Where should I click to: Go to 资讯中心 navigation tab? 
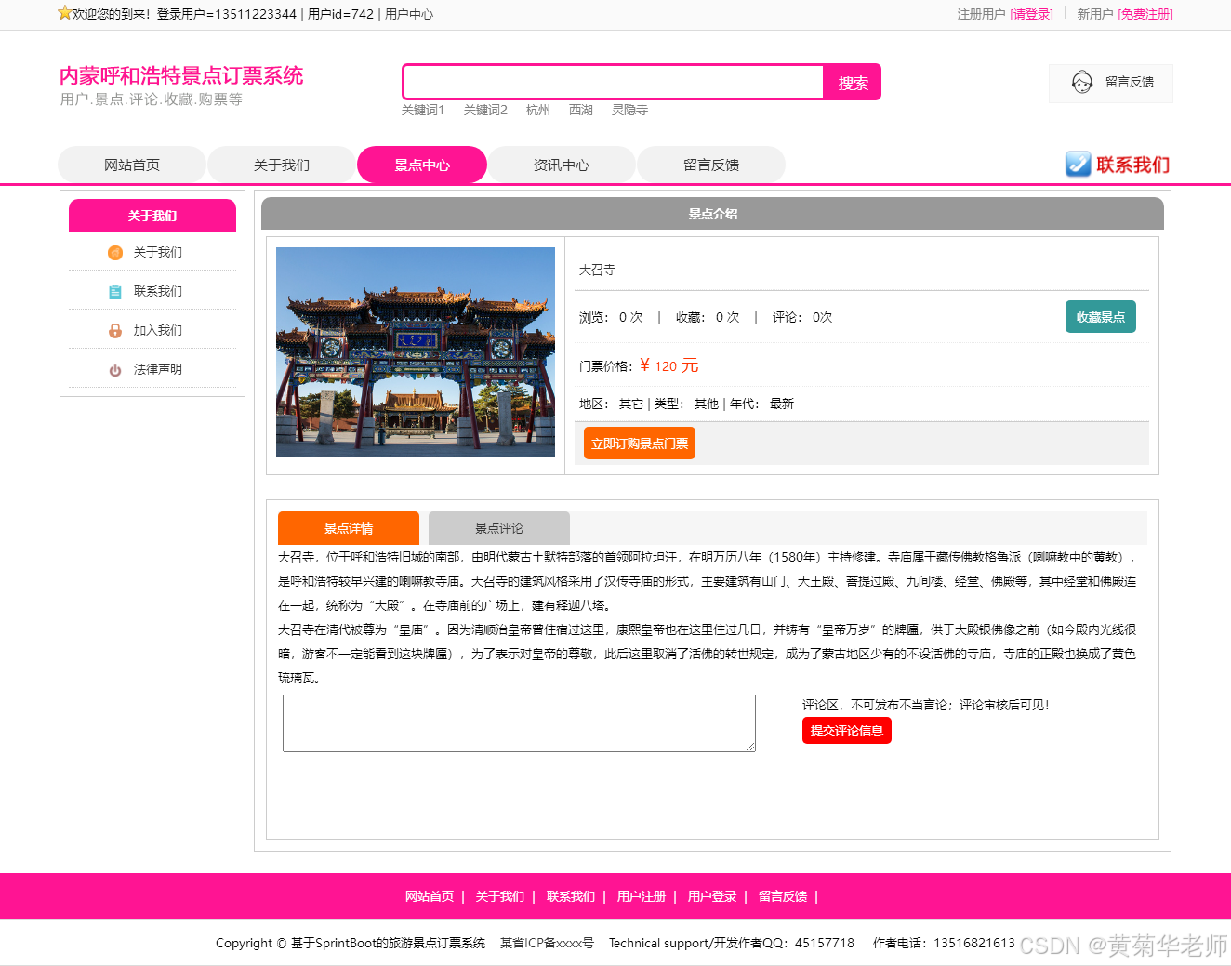(562, 165)
